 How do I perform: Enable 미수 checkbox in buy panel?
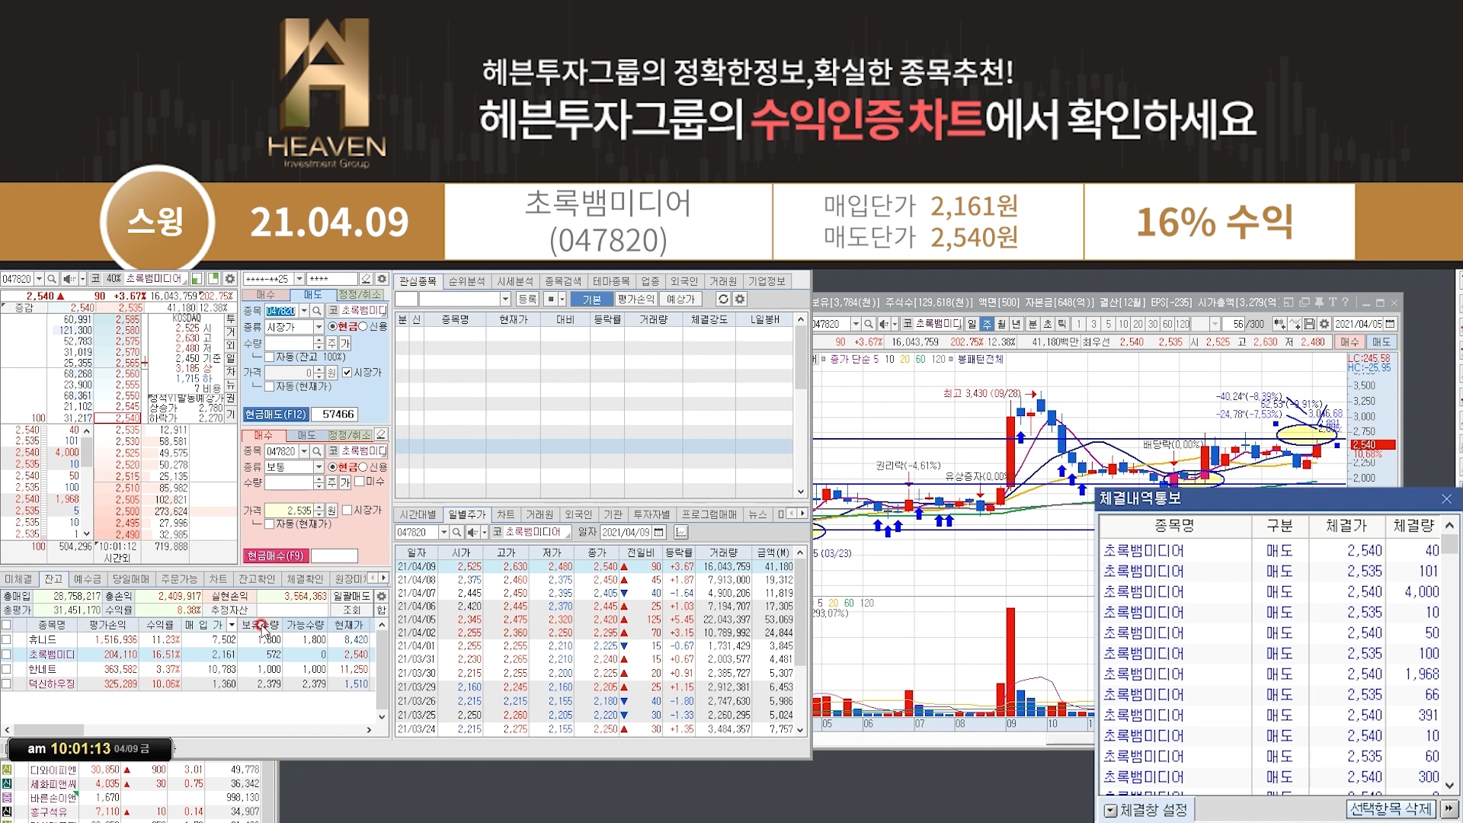pyautogui.click(x=359, y=482)
